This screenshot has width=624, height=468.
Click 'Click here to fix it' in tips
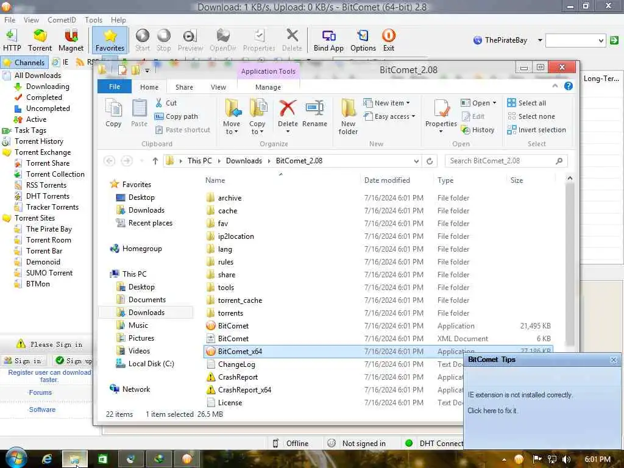tap(492, 410)
